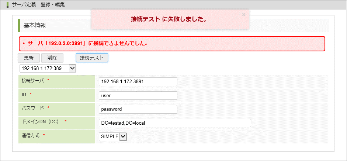Viewport: 347px width, 161px height.
Task: Select the パスワード field label
Action: 33,108
